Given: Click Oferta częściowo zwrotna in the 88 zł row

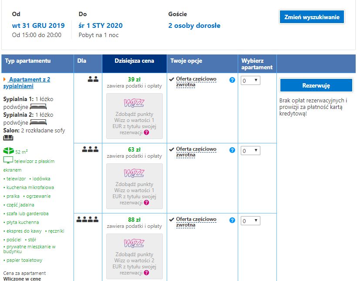Looking at the screenshot, I should click(196, 222).
